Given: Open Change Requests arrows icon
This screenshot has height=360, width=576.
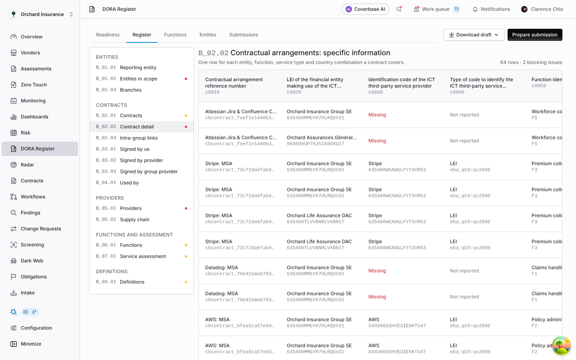Looking at the screenshot, I should [14, 229].
